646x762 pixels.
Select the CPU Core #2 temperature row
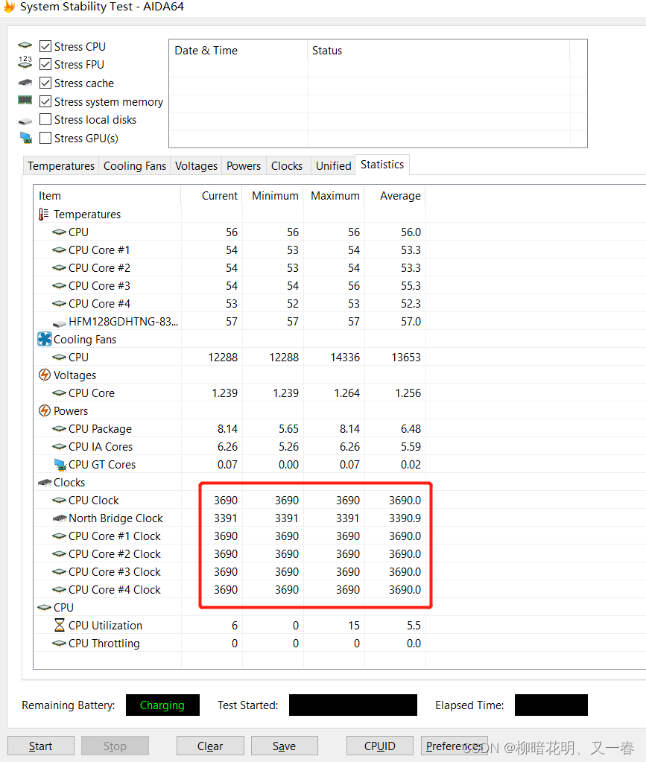(229, 267)
